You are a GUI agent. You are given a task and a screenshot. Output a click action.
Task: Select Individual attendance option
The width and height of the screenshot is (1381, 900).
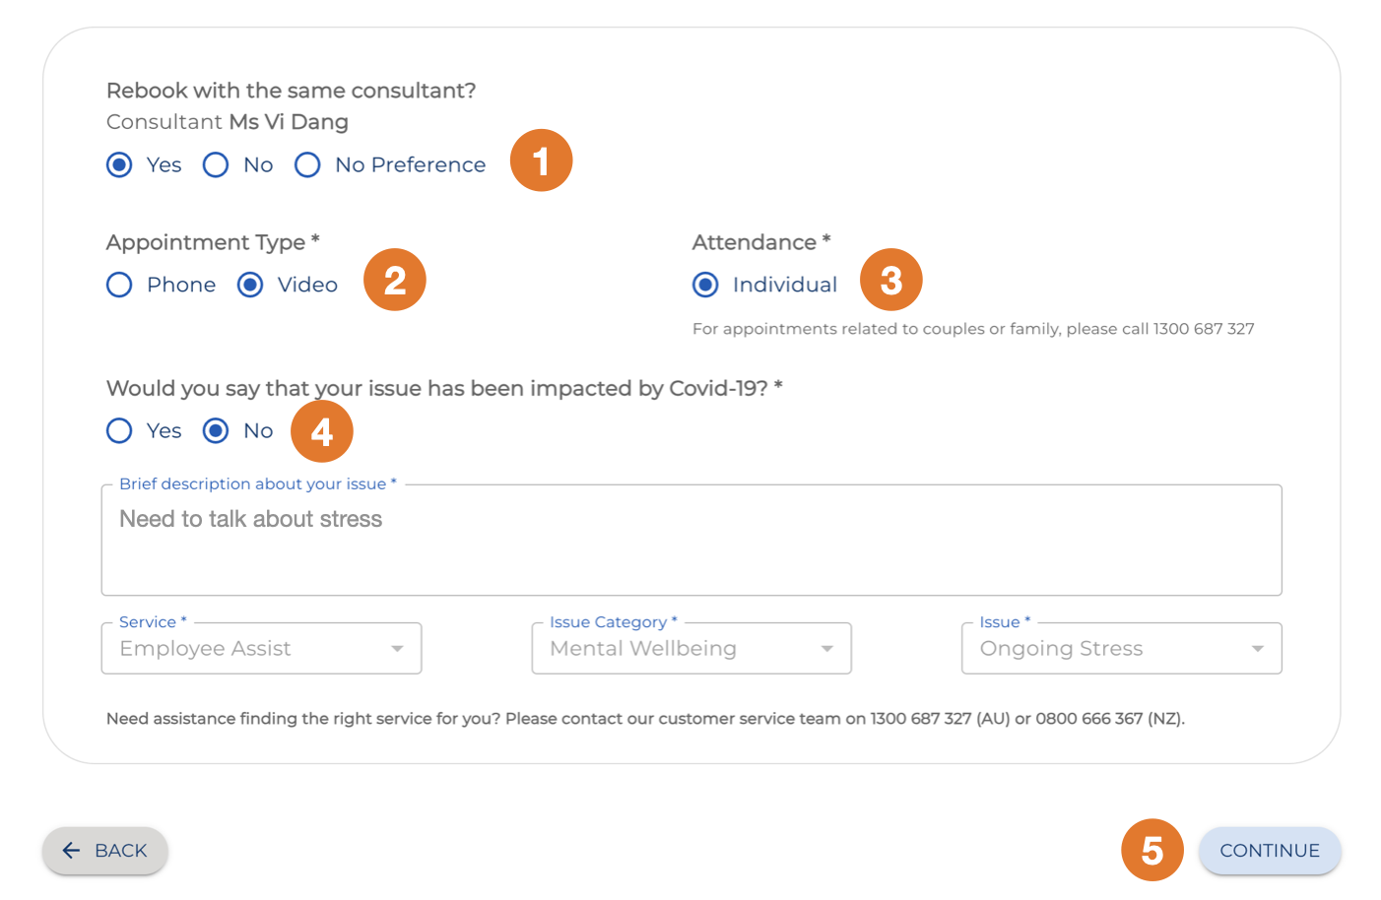click(705, 285)
